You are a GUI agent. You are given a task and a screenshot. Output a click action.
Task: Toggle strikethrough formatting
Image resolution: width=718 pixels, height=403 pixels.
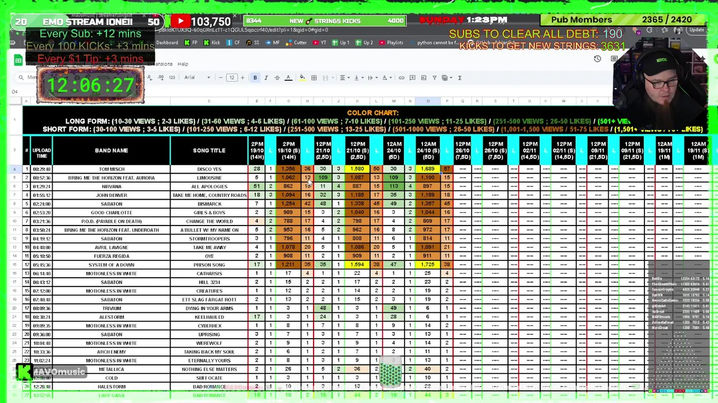pos(277,78)
